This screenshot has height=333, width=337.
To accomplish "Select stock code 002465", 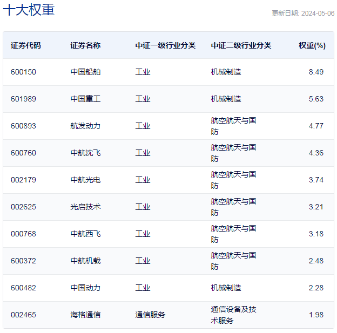I will coord(23,315).
